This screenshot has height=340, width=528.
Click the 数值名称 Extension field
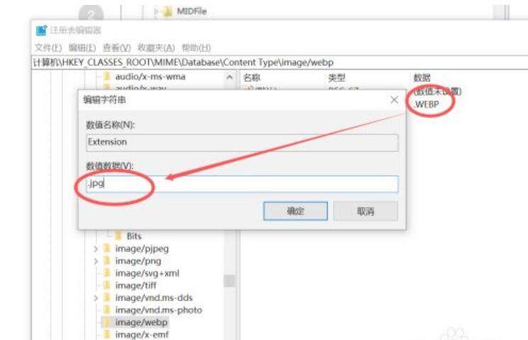click(x=242, y=143)
